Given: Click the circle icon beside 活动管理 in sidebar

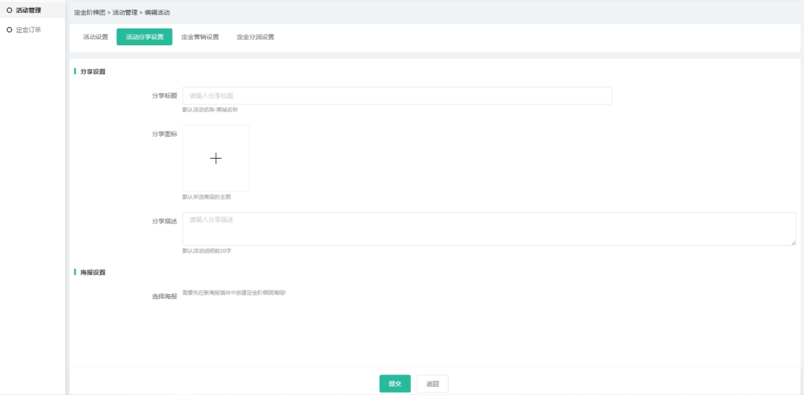Looking at the screenshot, I should click(9, 10).
